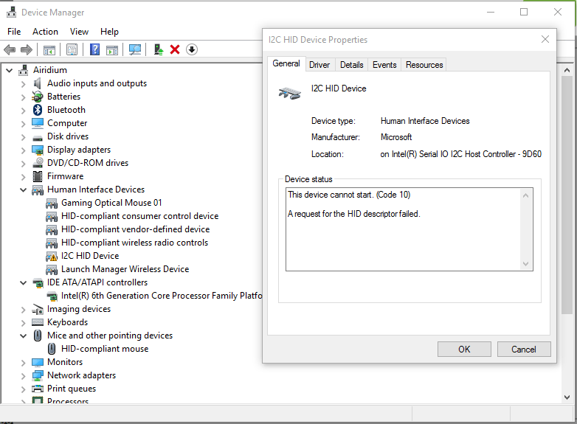Select HID-compliant vendor-defined device
577x424 pixels.
[x=136, y=229]
